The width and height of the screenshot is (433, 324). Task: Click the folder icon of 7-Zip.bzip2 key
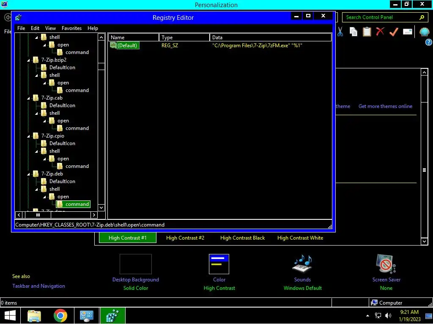(x=36, y=60)
